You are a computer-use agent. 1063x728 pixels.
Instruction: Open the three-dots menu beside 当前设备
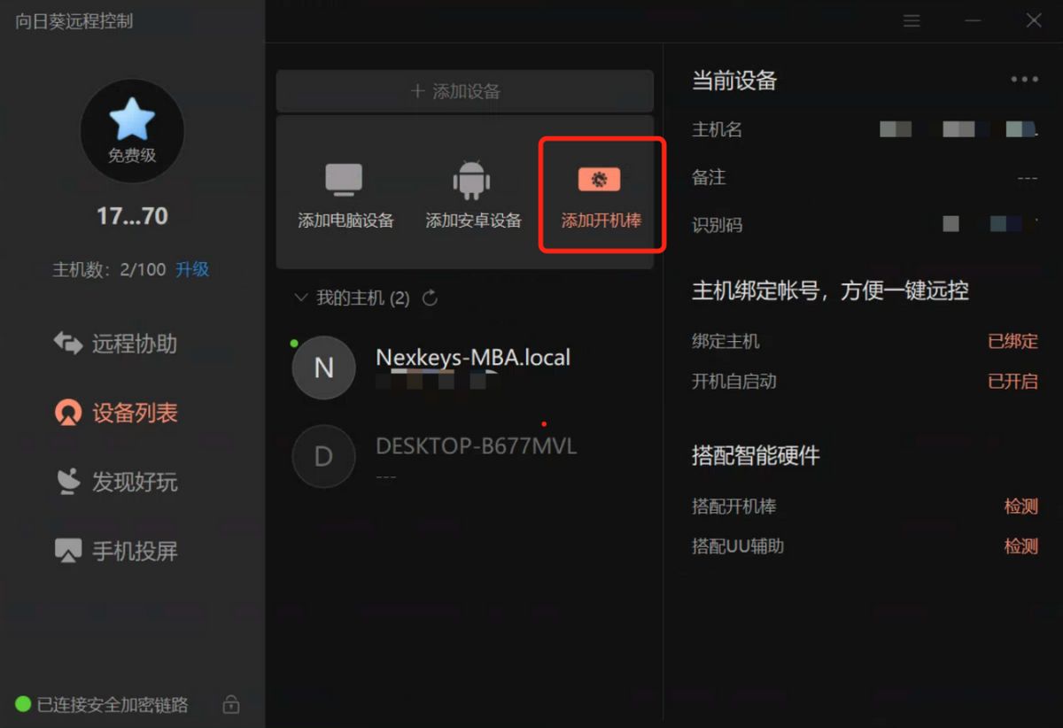1024,80
